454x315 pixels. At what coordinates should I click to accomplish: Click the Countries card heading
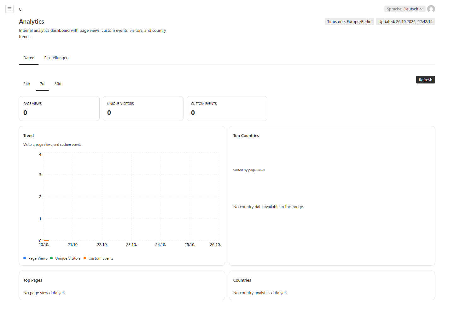(242, 280)
